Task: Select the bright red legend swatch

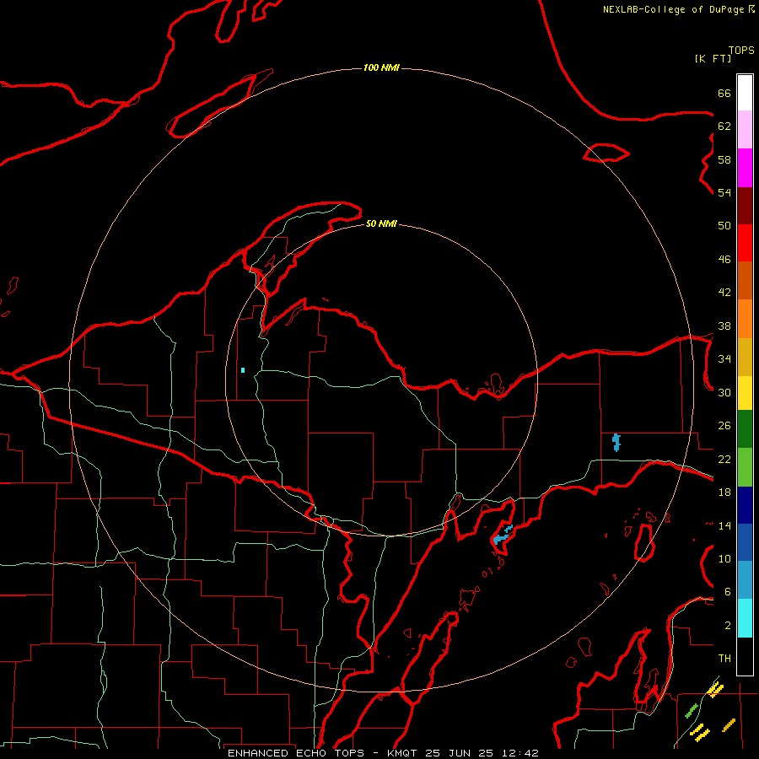Action: (745, 243)
